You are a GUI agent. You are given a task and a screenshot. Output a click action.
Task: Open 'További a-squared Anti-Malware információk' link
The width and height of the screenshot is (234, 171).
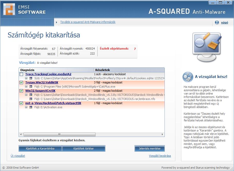[88, 22]
